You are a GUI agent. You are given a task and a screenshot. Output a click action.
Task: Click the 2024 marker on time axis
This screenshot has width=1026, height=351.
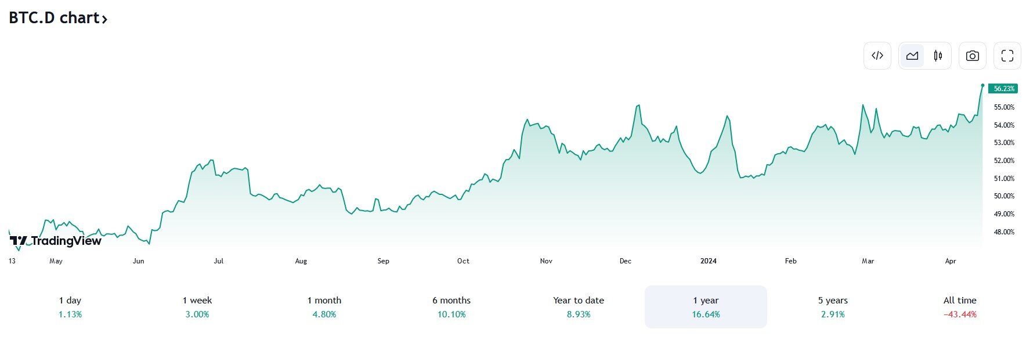(708, 261)
